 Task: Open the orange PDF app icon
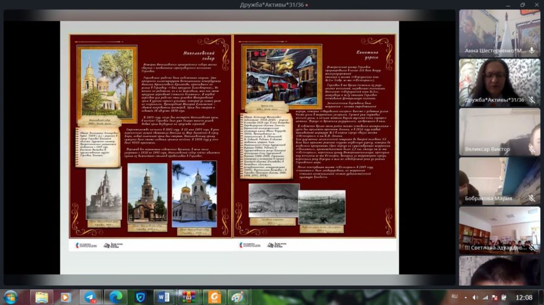(x=214, y=297)
